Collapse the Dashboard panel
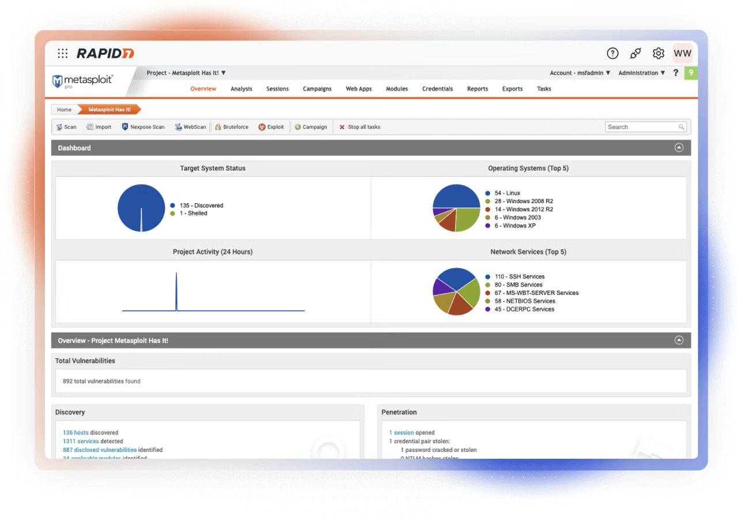738x524 pixels. (679, 148)
